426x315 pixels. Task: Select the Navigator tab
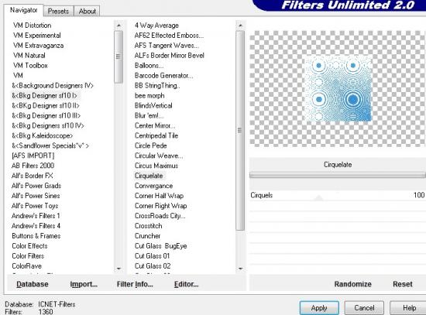(x=24, y=10)
